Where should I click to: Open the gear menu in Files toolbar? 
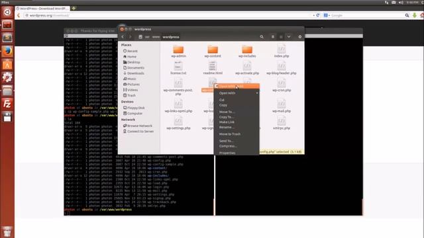300,37
